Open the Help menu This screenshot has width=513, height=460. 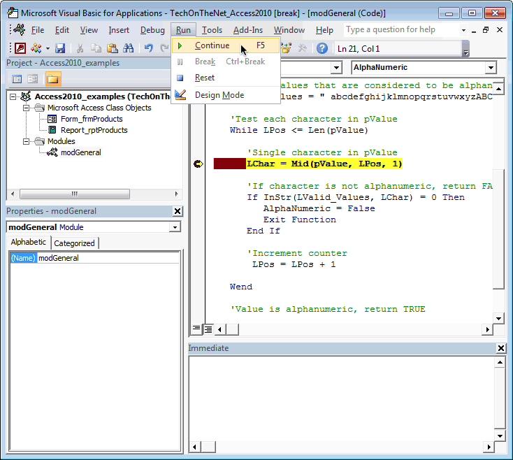click(324, 30)
